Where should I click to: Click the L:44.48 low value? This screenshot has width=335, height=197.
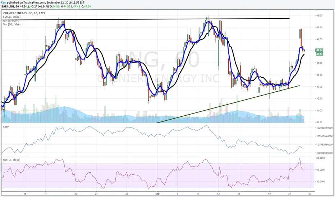75,6
